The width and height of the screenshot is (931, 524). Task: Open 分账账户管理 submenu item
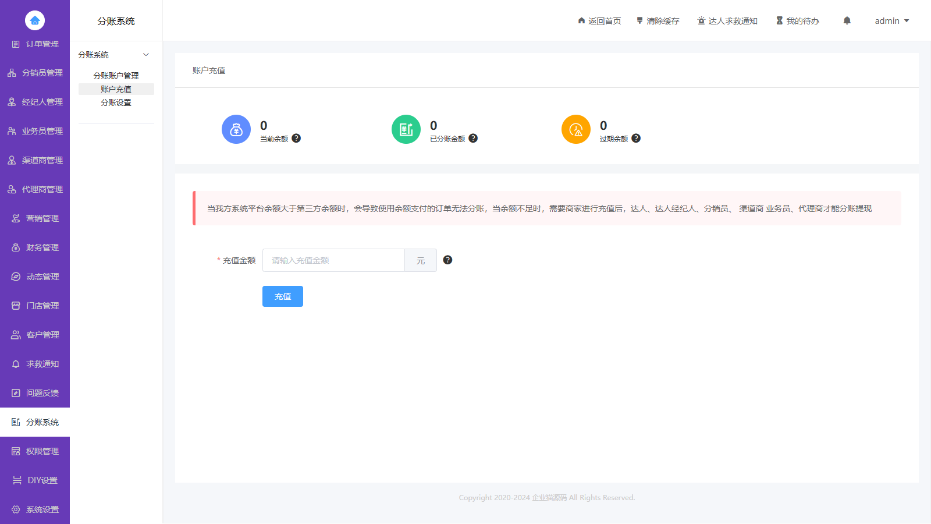[x=116, y=76]
